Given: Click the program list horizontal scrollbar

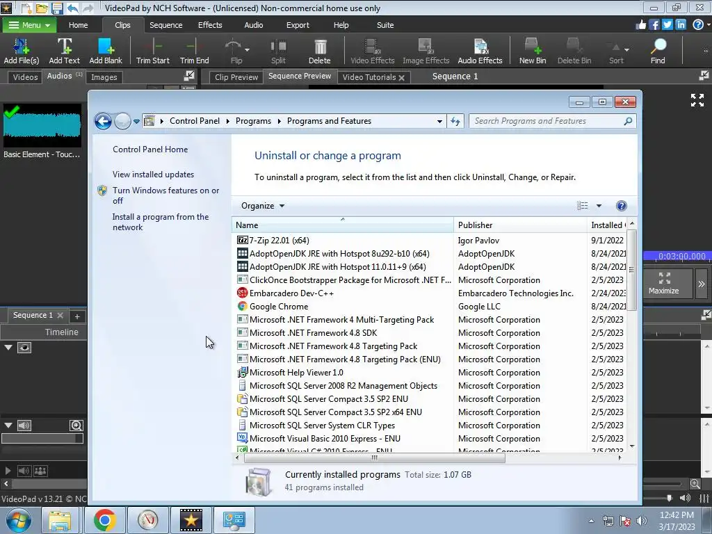Looking at the screenshot, I should (375, 458).
